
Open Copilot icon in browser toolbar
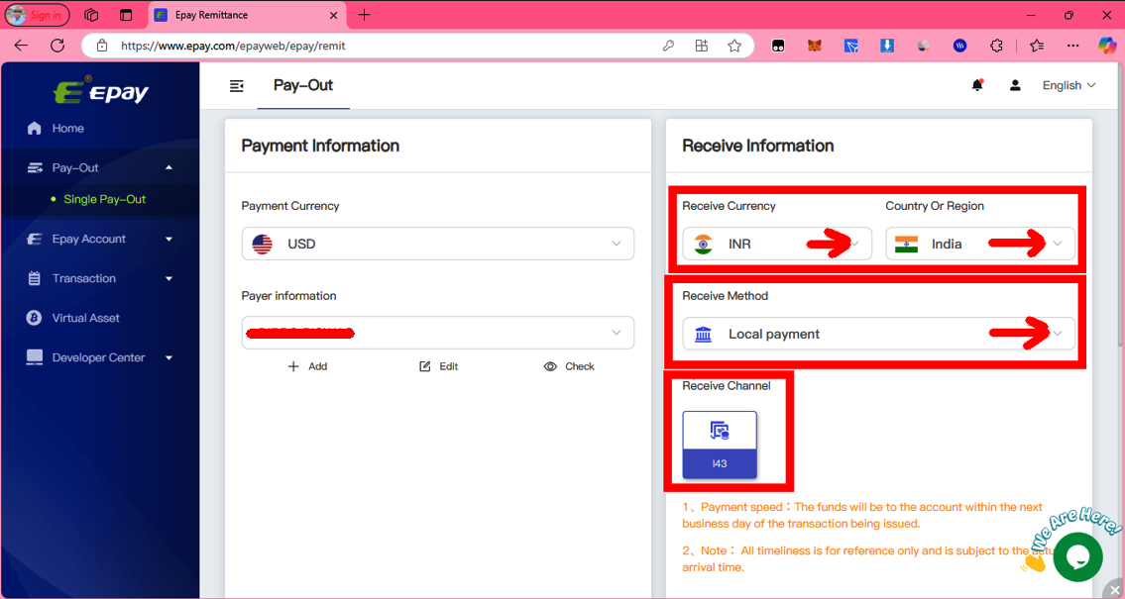coord(1107,46)
